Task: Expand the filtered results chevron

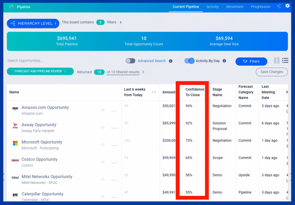Action: [143, 72]
